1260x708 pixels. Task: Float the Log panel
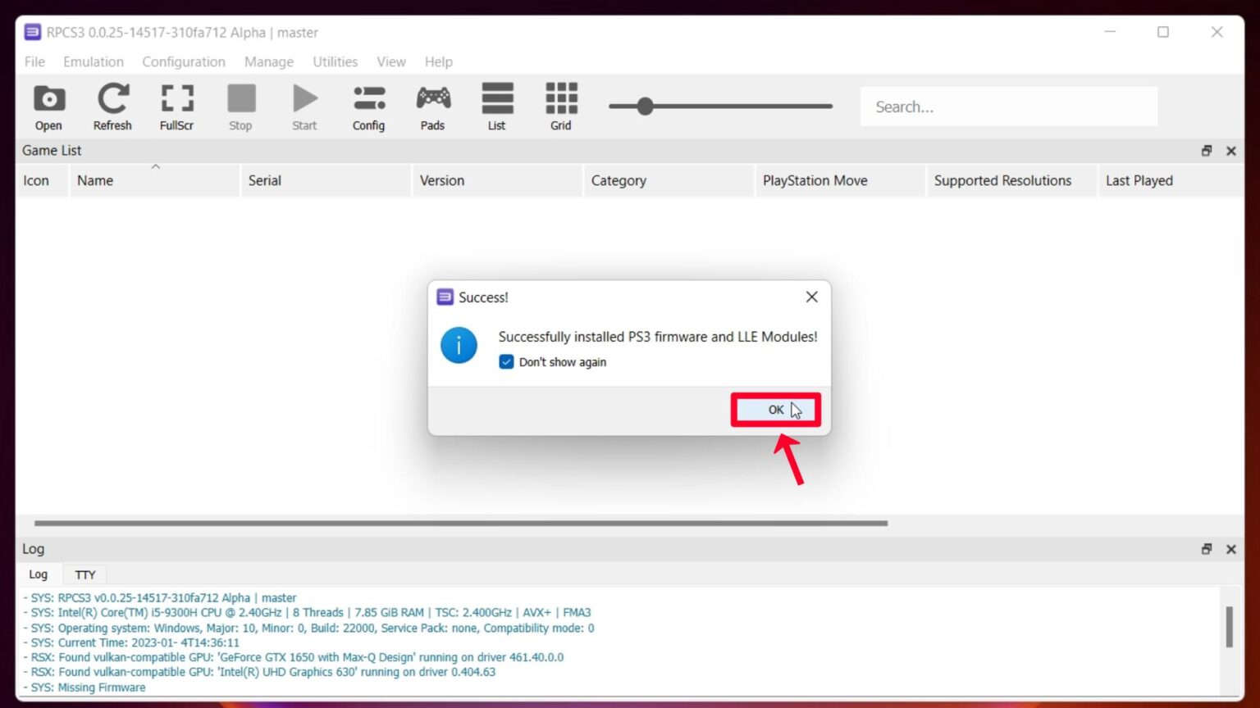pos(1206,549)
